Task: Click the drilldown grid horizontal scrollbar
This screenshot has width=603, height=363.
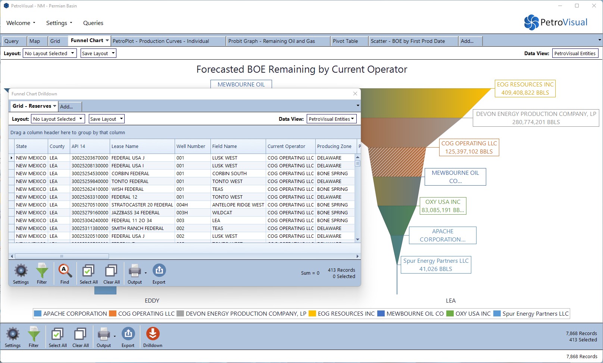Action: (x=62, y=256)
